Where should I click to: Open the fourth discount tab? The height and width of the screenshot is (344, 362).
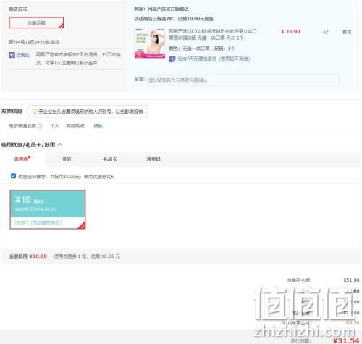click(153, 159)
